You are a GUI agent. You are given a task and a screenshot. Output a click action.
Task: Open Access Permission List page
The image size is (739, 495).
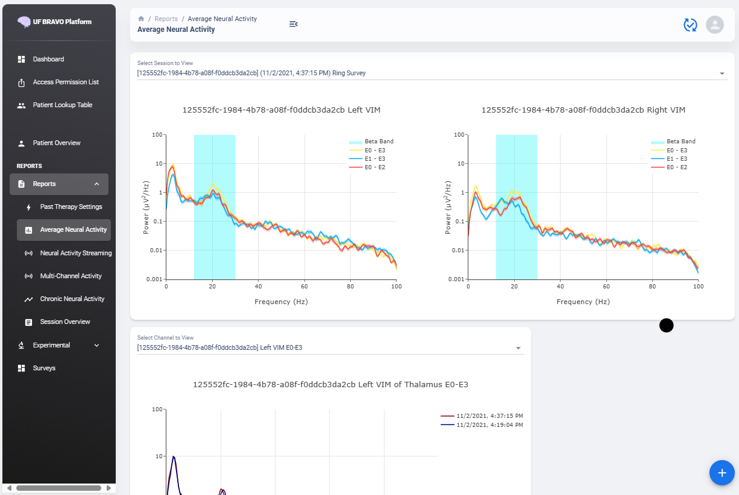coord(66,82)
